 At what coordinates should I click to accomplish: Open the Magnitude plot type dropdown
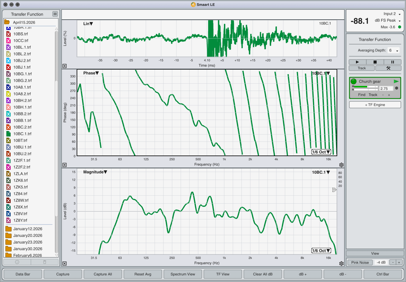pos(95,172)
